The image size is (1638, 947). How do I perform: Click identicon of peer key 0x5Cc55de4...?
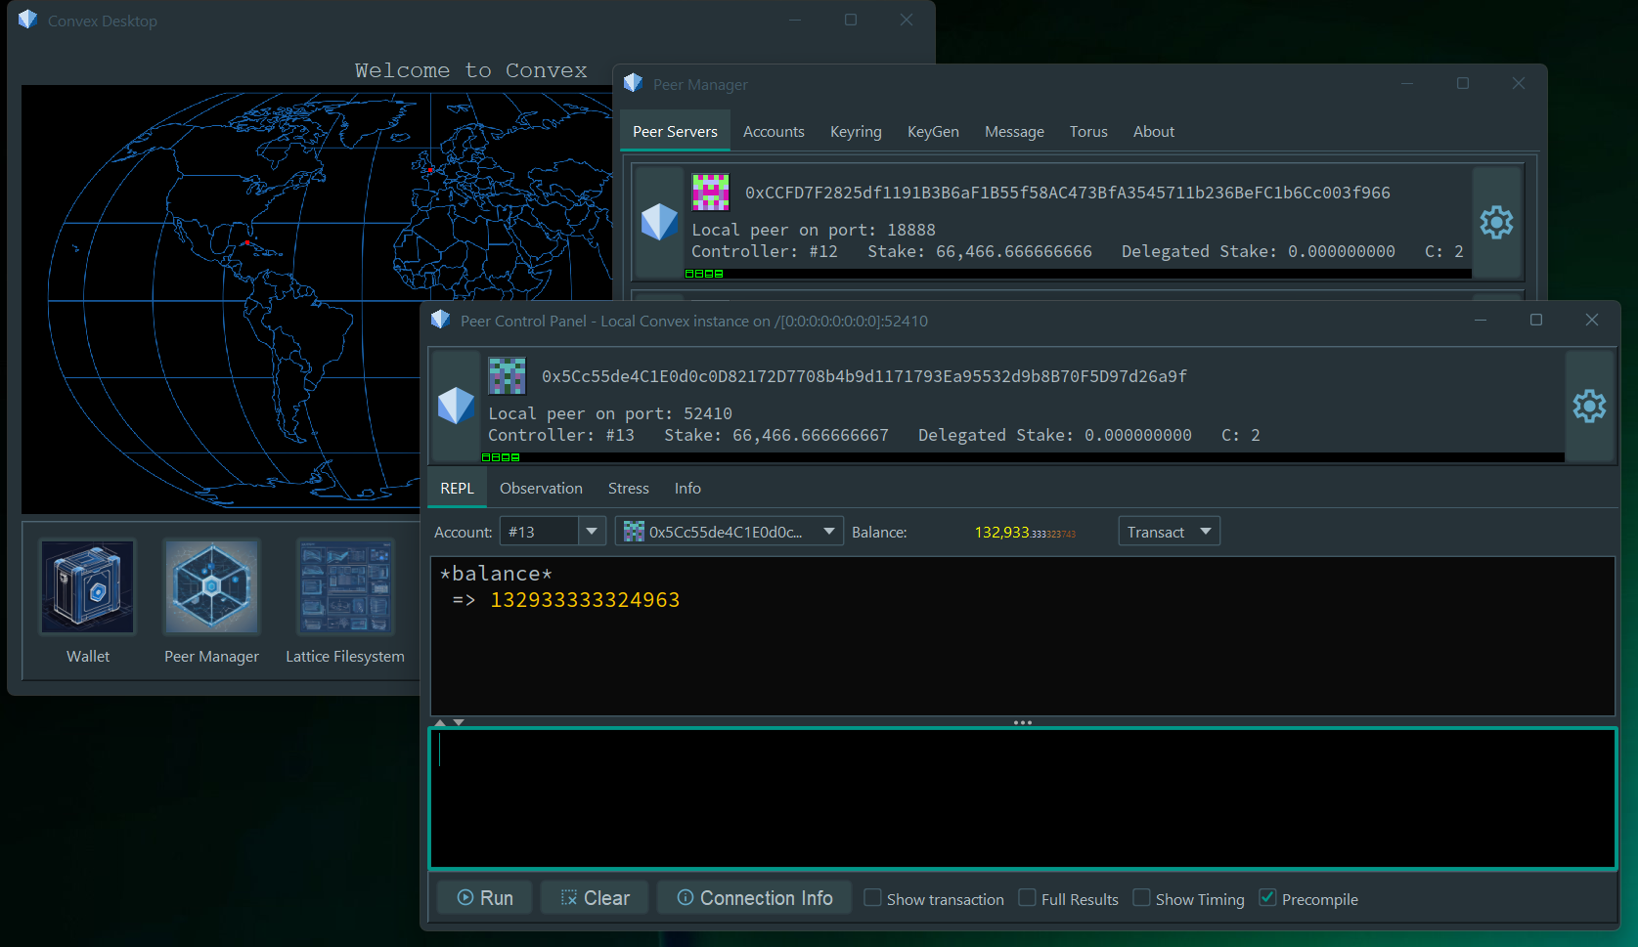pyautogui.click(x=507, y=376)
